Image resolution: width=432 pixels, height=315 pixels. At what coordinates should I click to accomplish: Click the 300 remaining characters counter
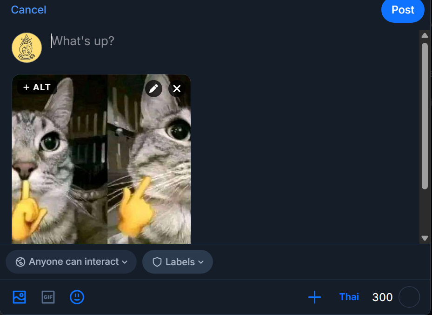coord(382,297)
